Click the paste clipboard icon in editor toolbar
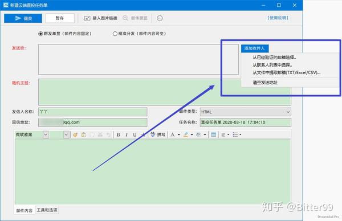 (84, 134)
